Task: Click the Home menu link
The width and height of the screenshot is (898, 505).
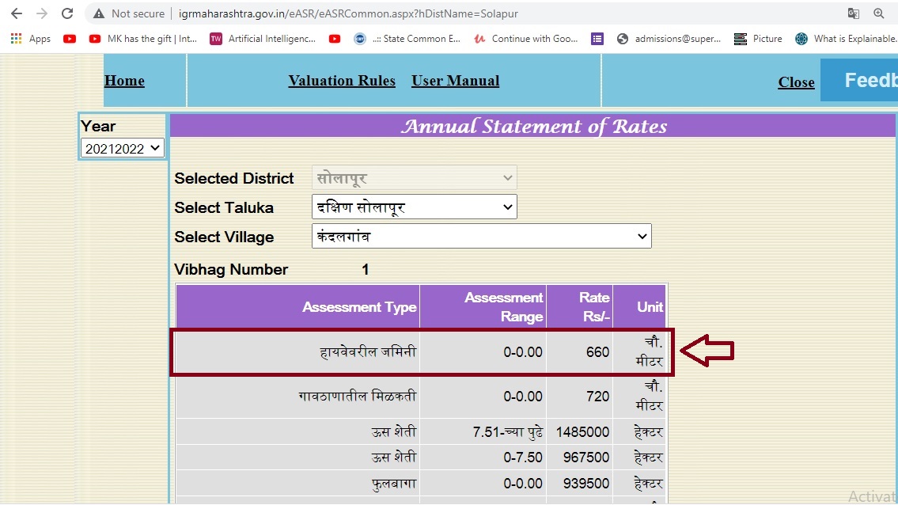Action: point(124,81)
